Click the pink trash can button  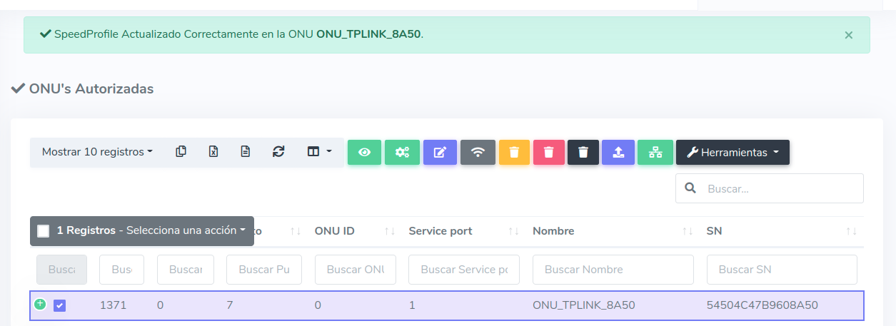(548, 153)
